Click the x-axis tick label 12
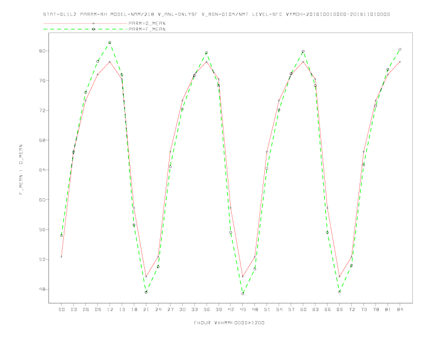Viewport: 436px width, 337px height. [110, 309]
